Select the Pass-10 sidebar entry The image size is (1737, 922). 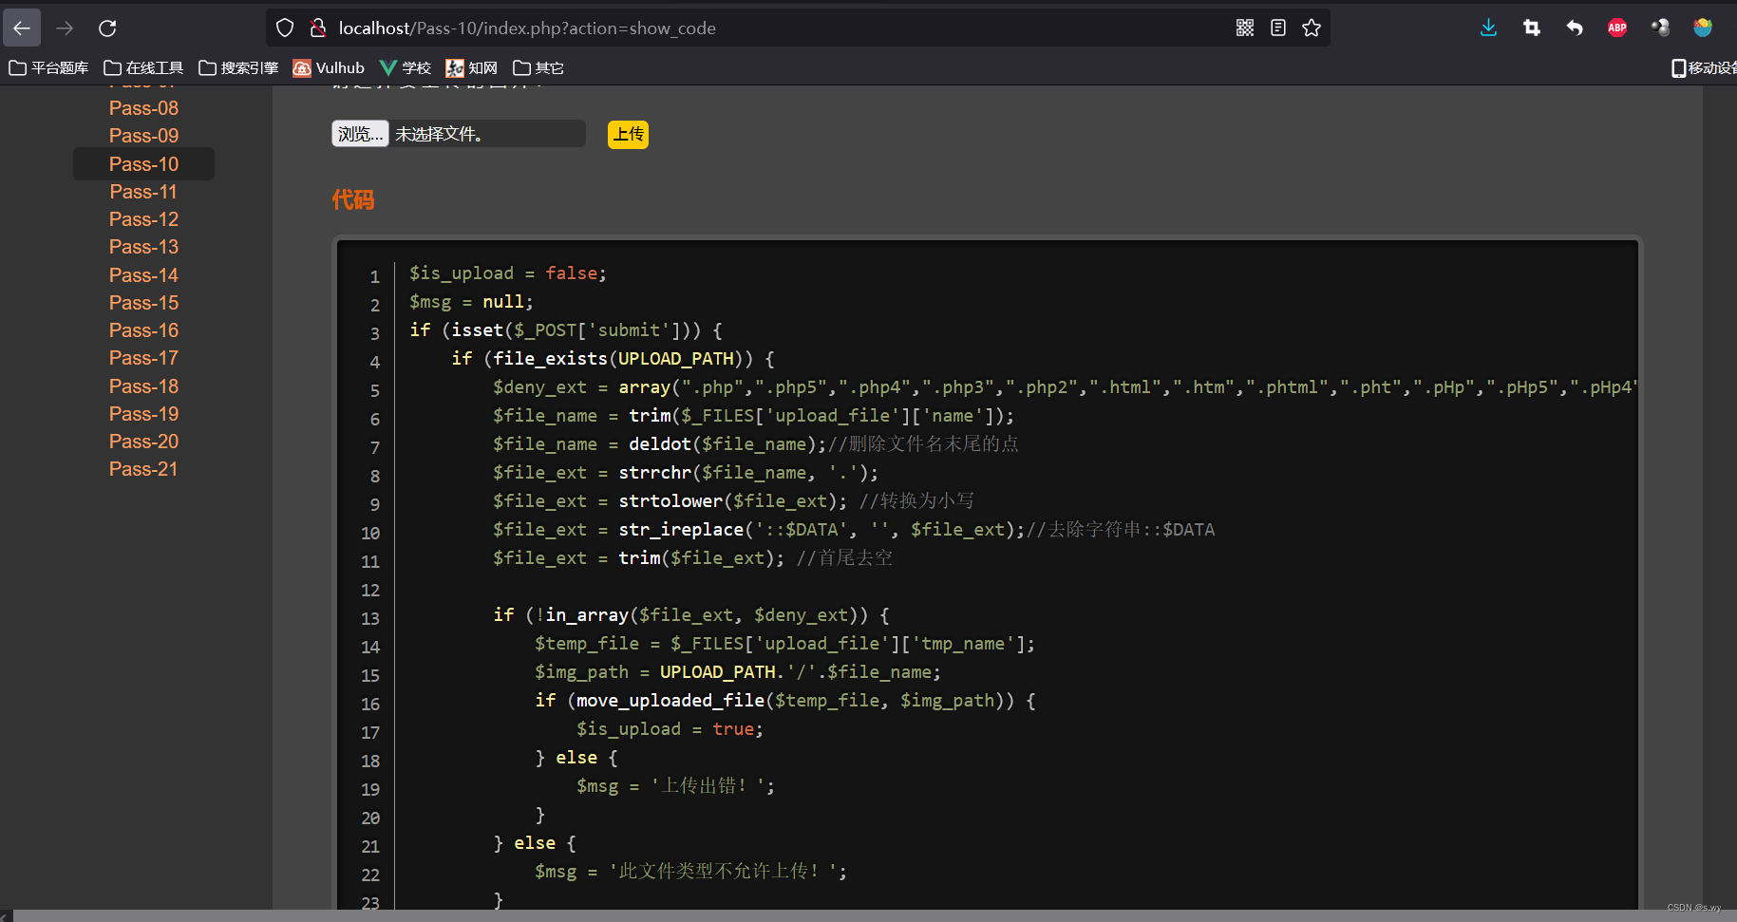pyautogui.click(x=143, y=163)
